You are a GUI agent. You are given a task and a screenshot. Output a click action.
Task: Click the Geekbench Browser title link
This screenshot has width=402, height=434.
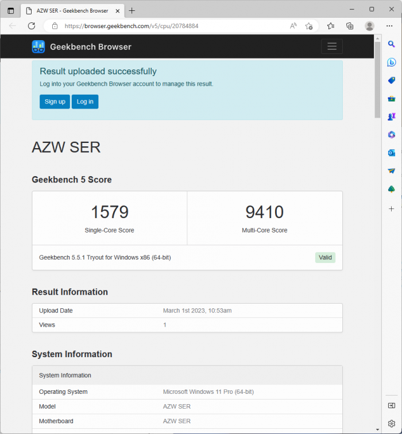91,46
